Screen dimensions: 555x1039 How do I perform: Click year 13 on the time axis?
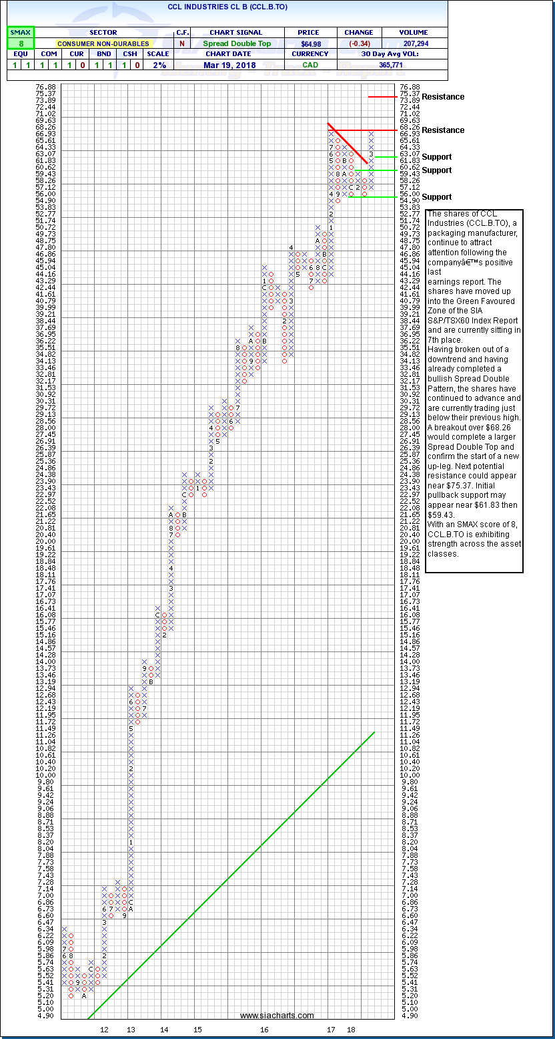click(x=131, y=1030)
